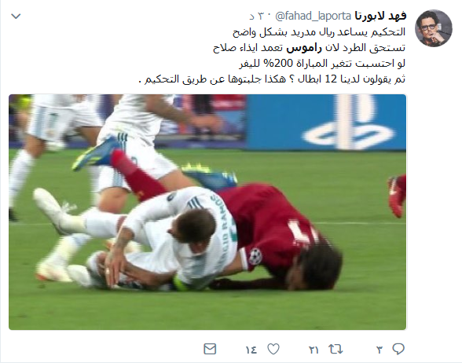
Task: Click the @fahad_laporta handle
Action: pyautogui.click(x=313, y=16)
